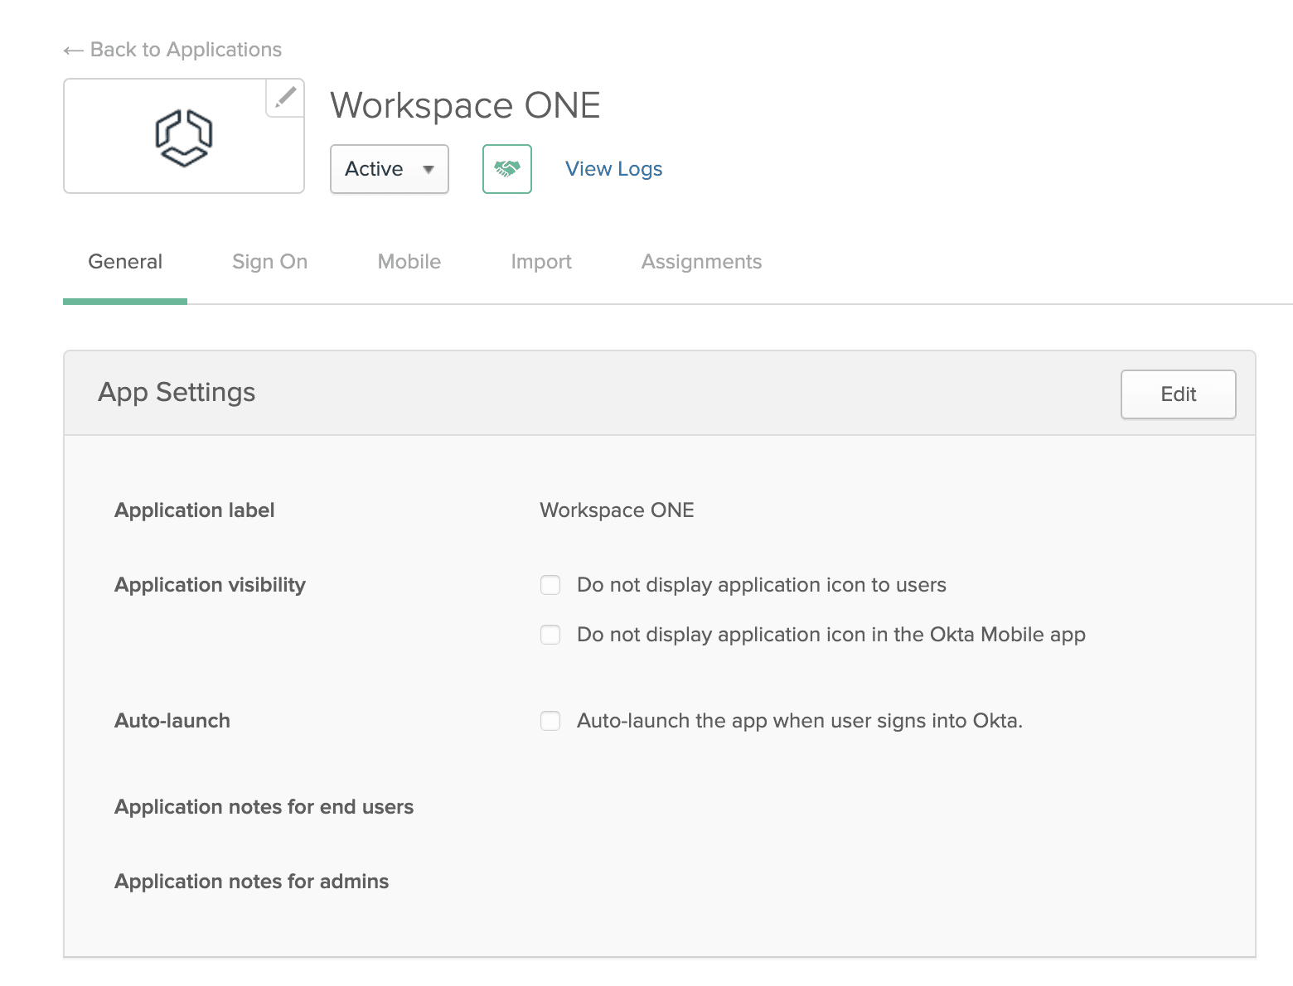Click the Workspace ONE page title
The width and height of the screenshot is (1293, 986).
[x=465, y=105]
